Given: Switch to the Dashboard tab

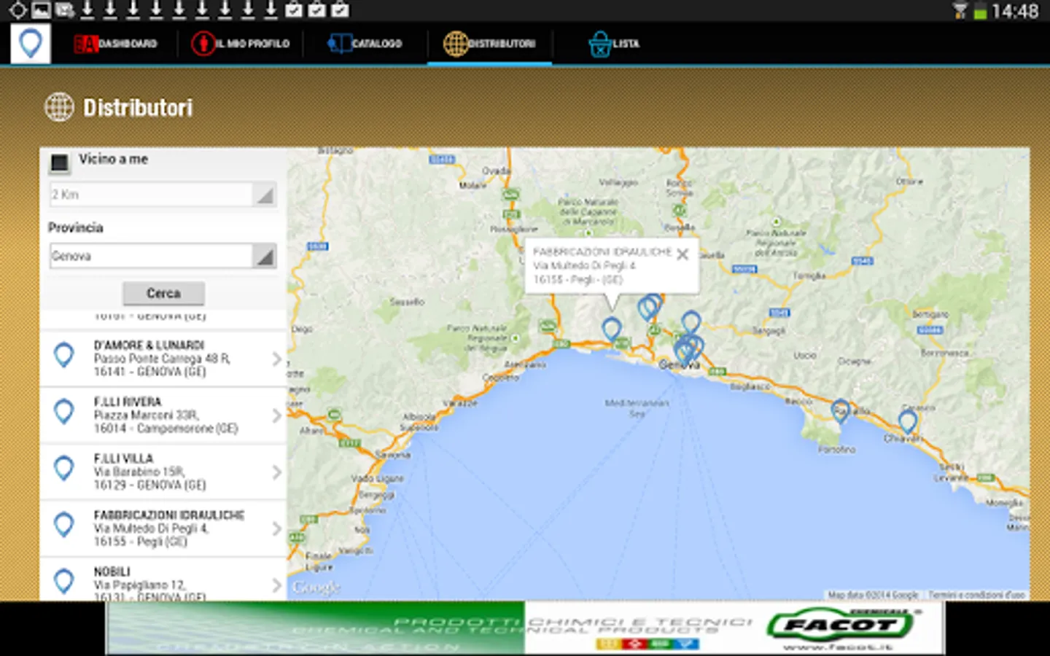Looking at the screenshot, I should [116, 44].
